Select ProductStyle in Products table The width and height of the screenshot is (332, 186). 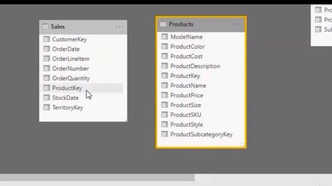[x=187, y=125]
